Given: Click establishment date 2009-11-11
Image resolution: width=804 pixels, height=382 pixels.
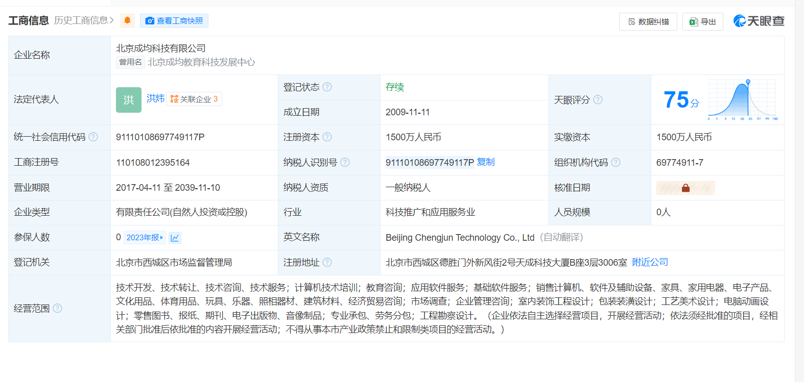Looking at the screenshot, I should click(408, 112).
